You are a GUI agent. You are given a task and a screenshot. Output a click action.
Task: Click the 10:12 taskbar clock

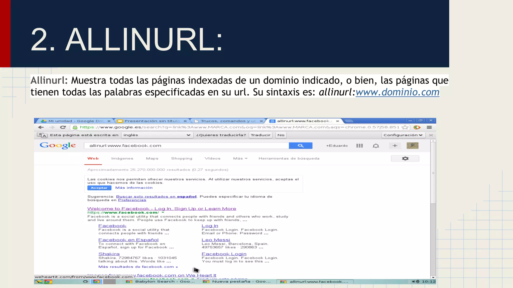[429, 281]
